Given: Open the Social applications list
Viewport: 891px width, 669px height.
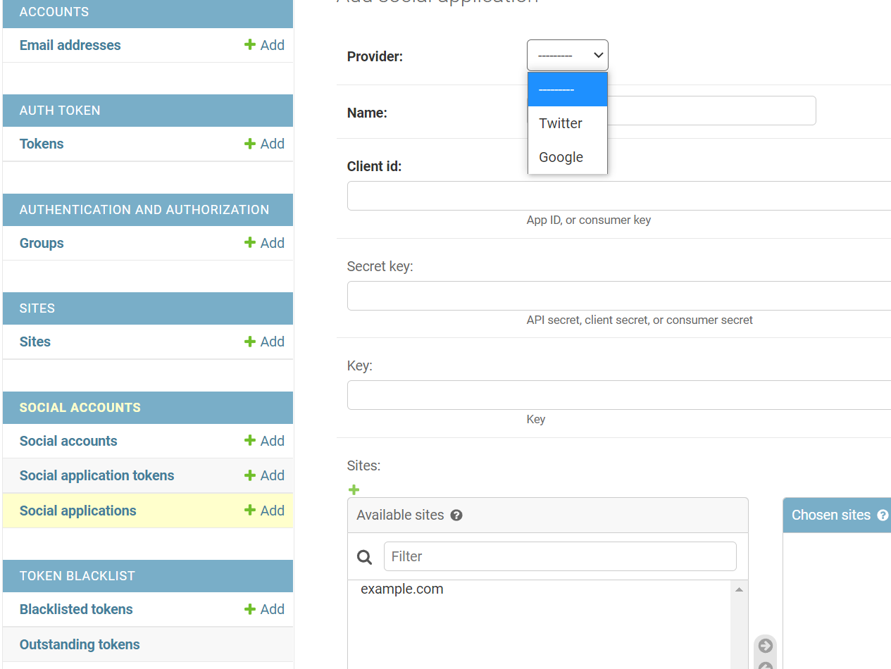Looking at the screenshot, I should tap(78, 511).
